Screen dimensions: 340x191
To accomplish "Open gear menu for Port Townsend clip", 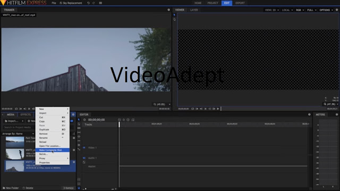I will tap(74, 138).
